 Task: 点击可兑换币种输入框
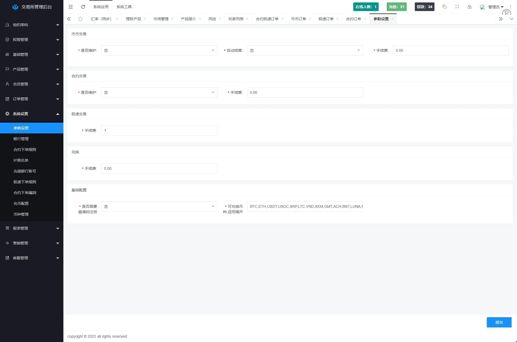click(304, 206)
